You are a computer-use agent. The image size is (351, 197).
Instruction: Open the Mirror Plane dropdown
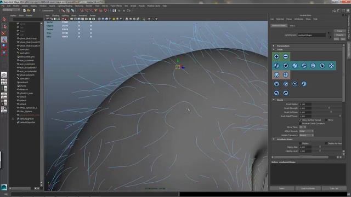pos(303,127)
